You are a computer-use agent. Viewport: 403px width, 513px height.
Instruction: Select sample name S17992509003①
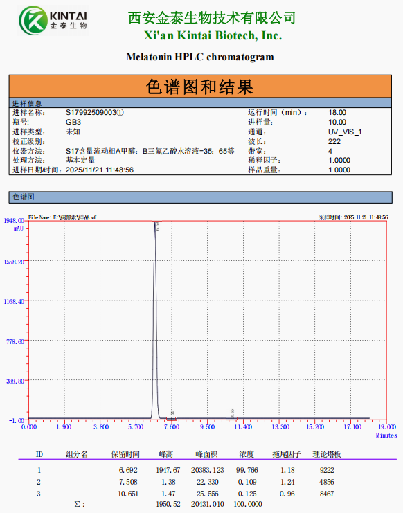[95, 113]
